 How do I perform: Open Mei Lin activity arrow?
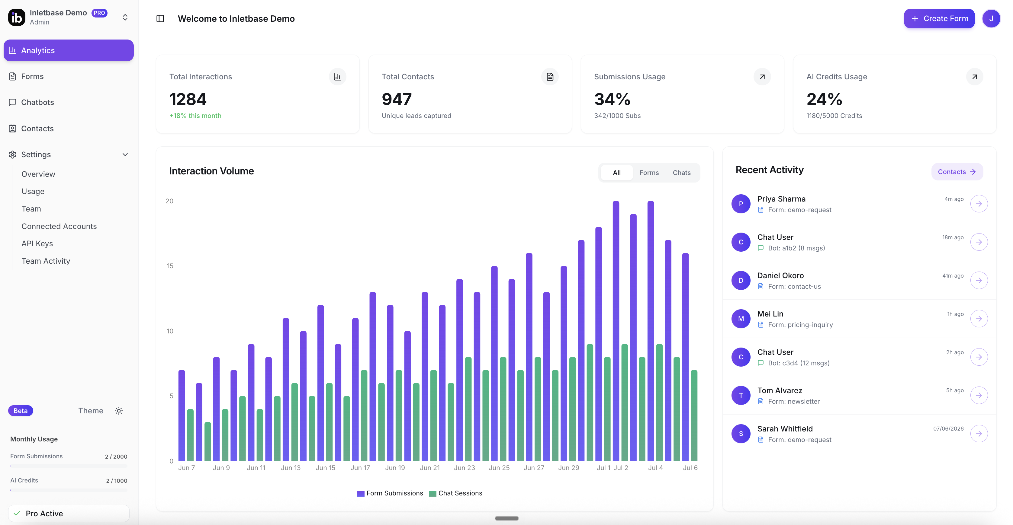pos(979,319)
